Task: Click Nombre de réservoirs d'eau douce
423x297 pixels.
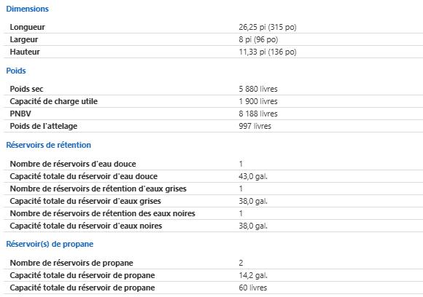Action: point(73,164)
